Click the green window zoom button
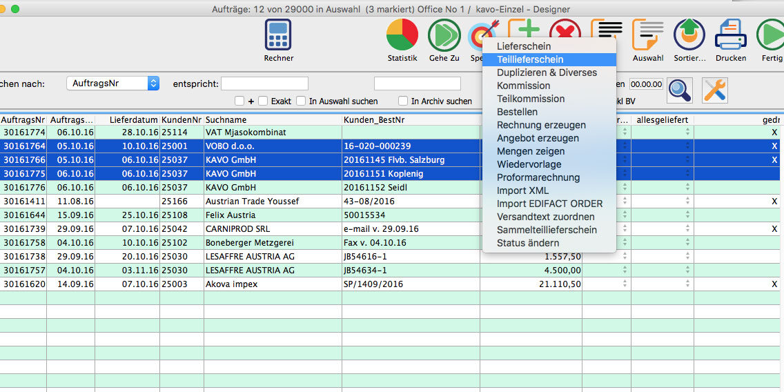Image resolution: width=784 pixels, height=392 pixels. (x=15, y=9)
